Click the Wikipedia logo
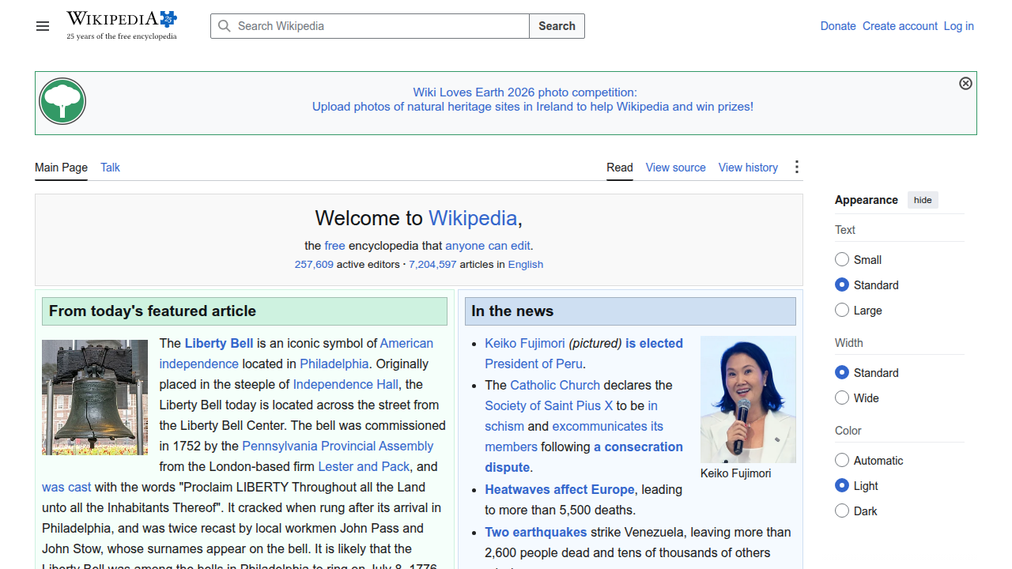 point(122,25)
